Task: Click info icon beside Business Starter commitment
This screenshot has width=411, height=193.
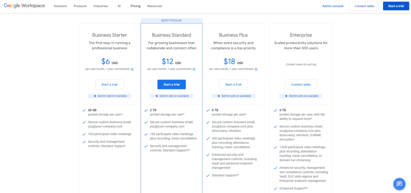Action: pos(132,69)
